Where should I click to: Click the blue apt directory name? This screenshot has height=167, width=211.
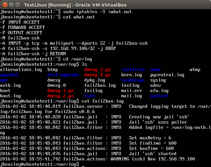(4, 80)
